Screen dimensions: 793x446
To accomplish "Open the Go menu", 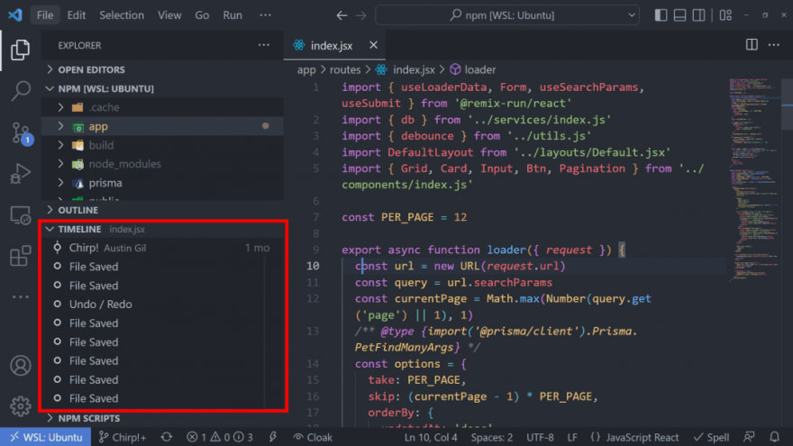I will (202, 15).
